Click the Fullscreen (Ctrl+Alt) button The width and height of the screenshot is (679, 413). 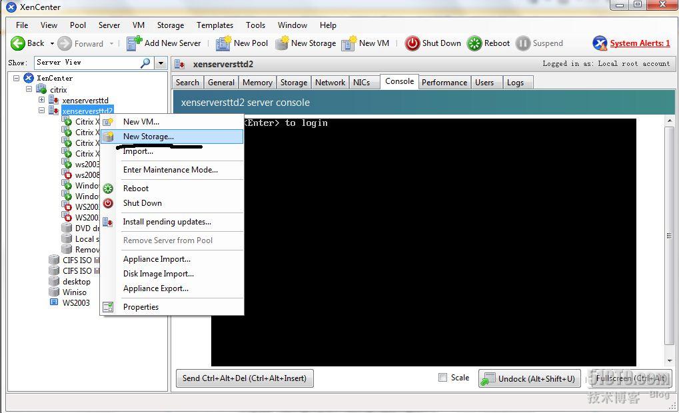[x=631, y=378]
